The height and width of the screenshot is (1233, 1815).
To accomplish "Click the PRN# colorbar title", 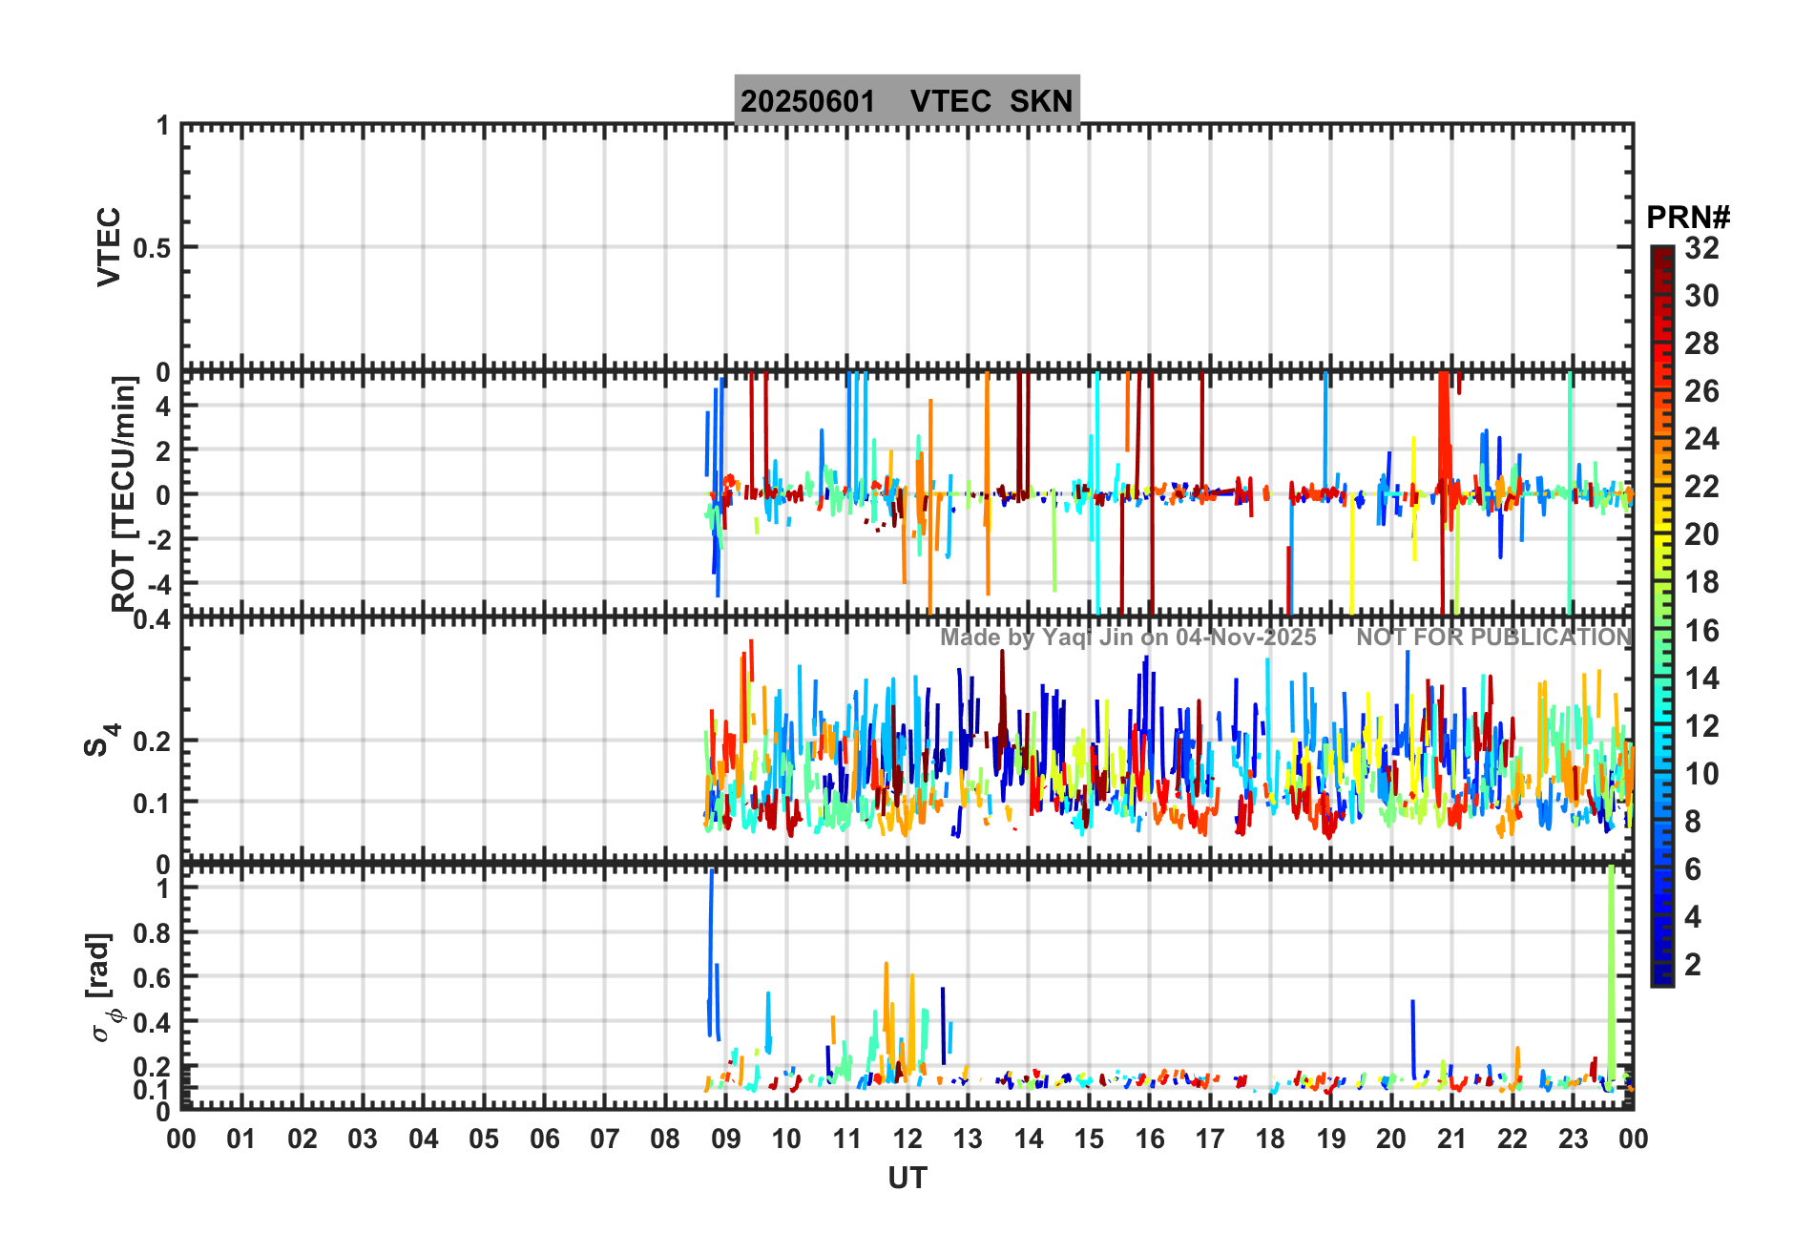I will tap(1688, 218).
